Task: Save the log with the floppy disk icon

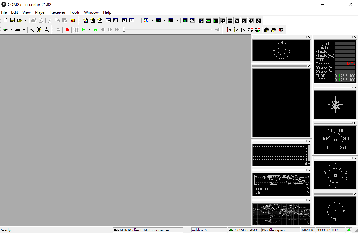Action: tap(12, 20)
